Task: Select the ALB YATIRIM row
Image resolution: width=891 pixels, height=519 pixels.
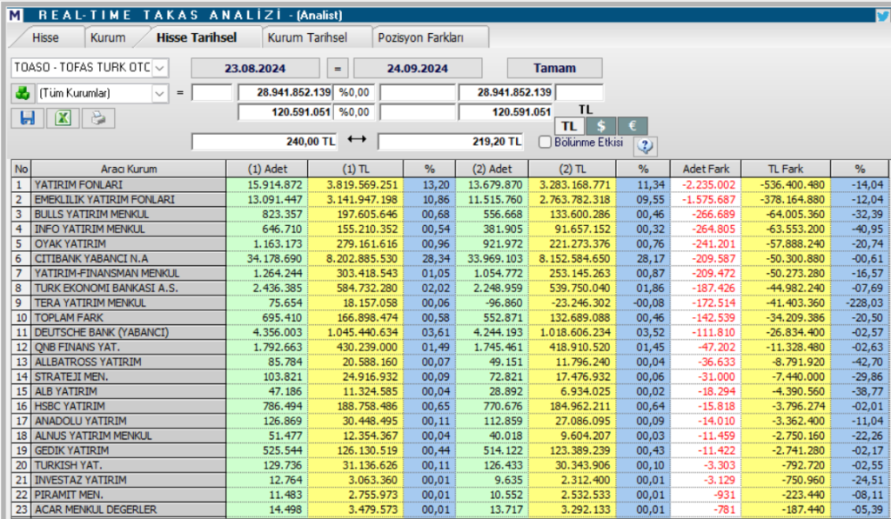Action: coord(450,391)
